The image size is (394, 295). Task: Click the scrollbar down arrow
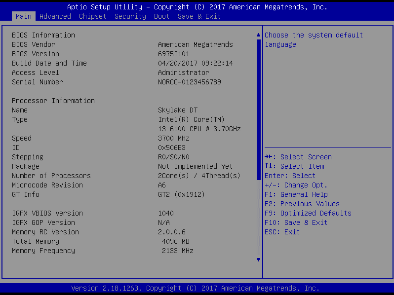[x=258, y=259]
